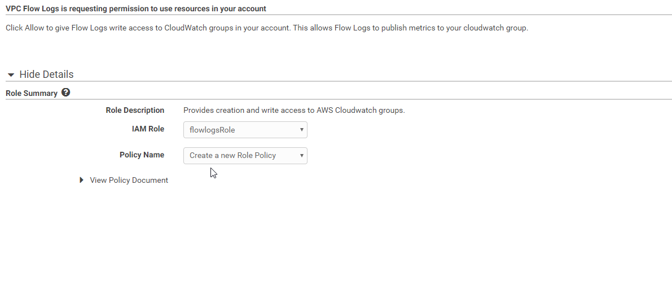Click the Role Description label

135,110
